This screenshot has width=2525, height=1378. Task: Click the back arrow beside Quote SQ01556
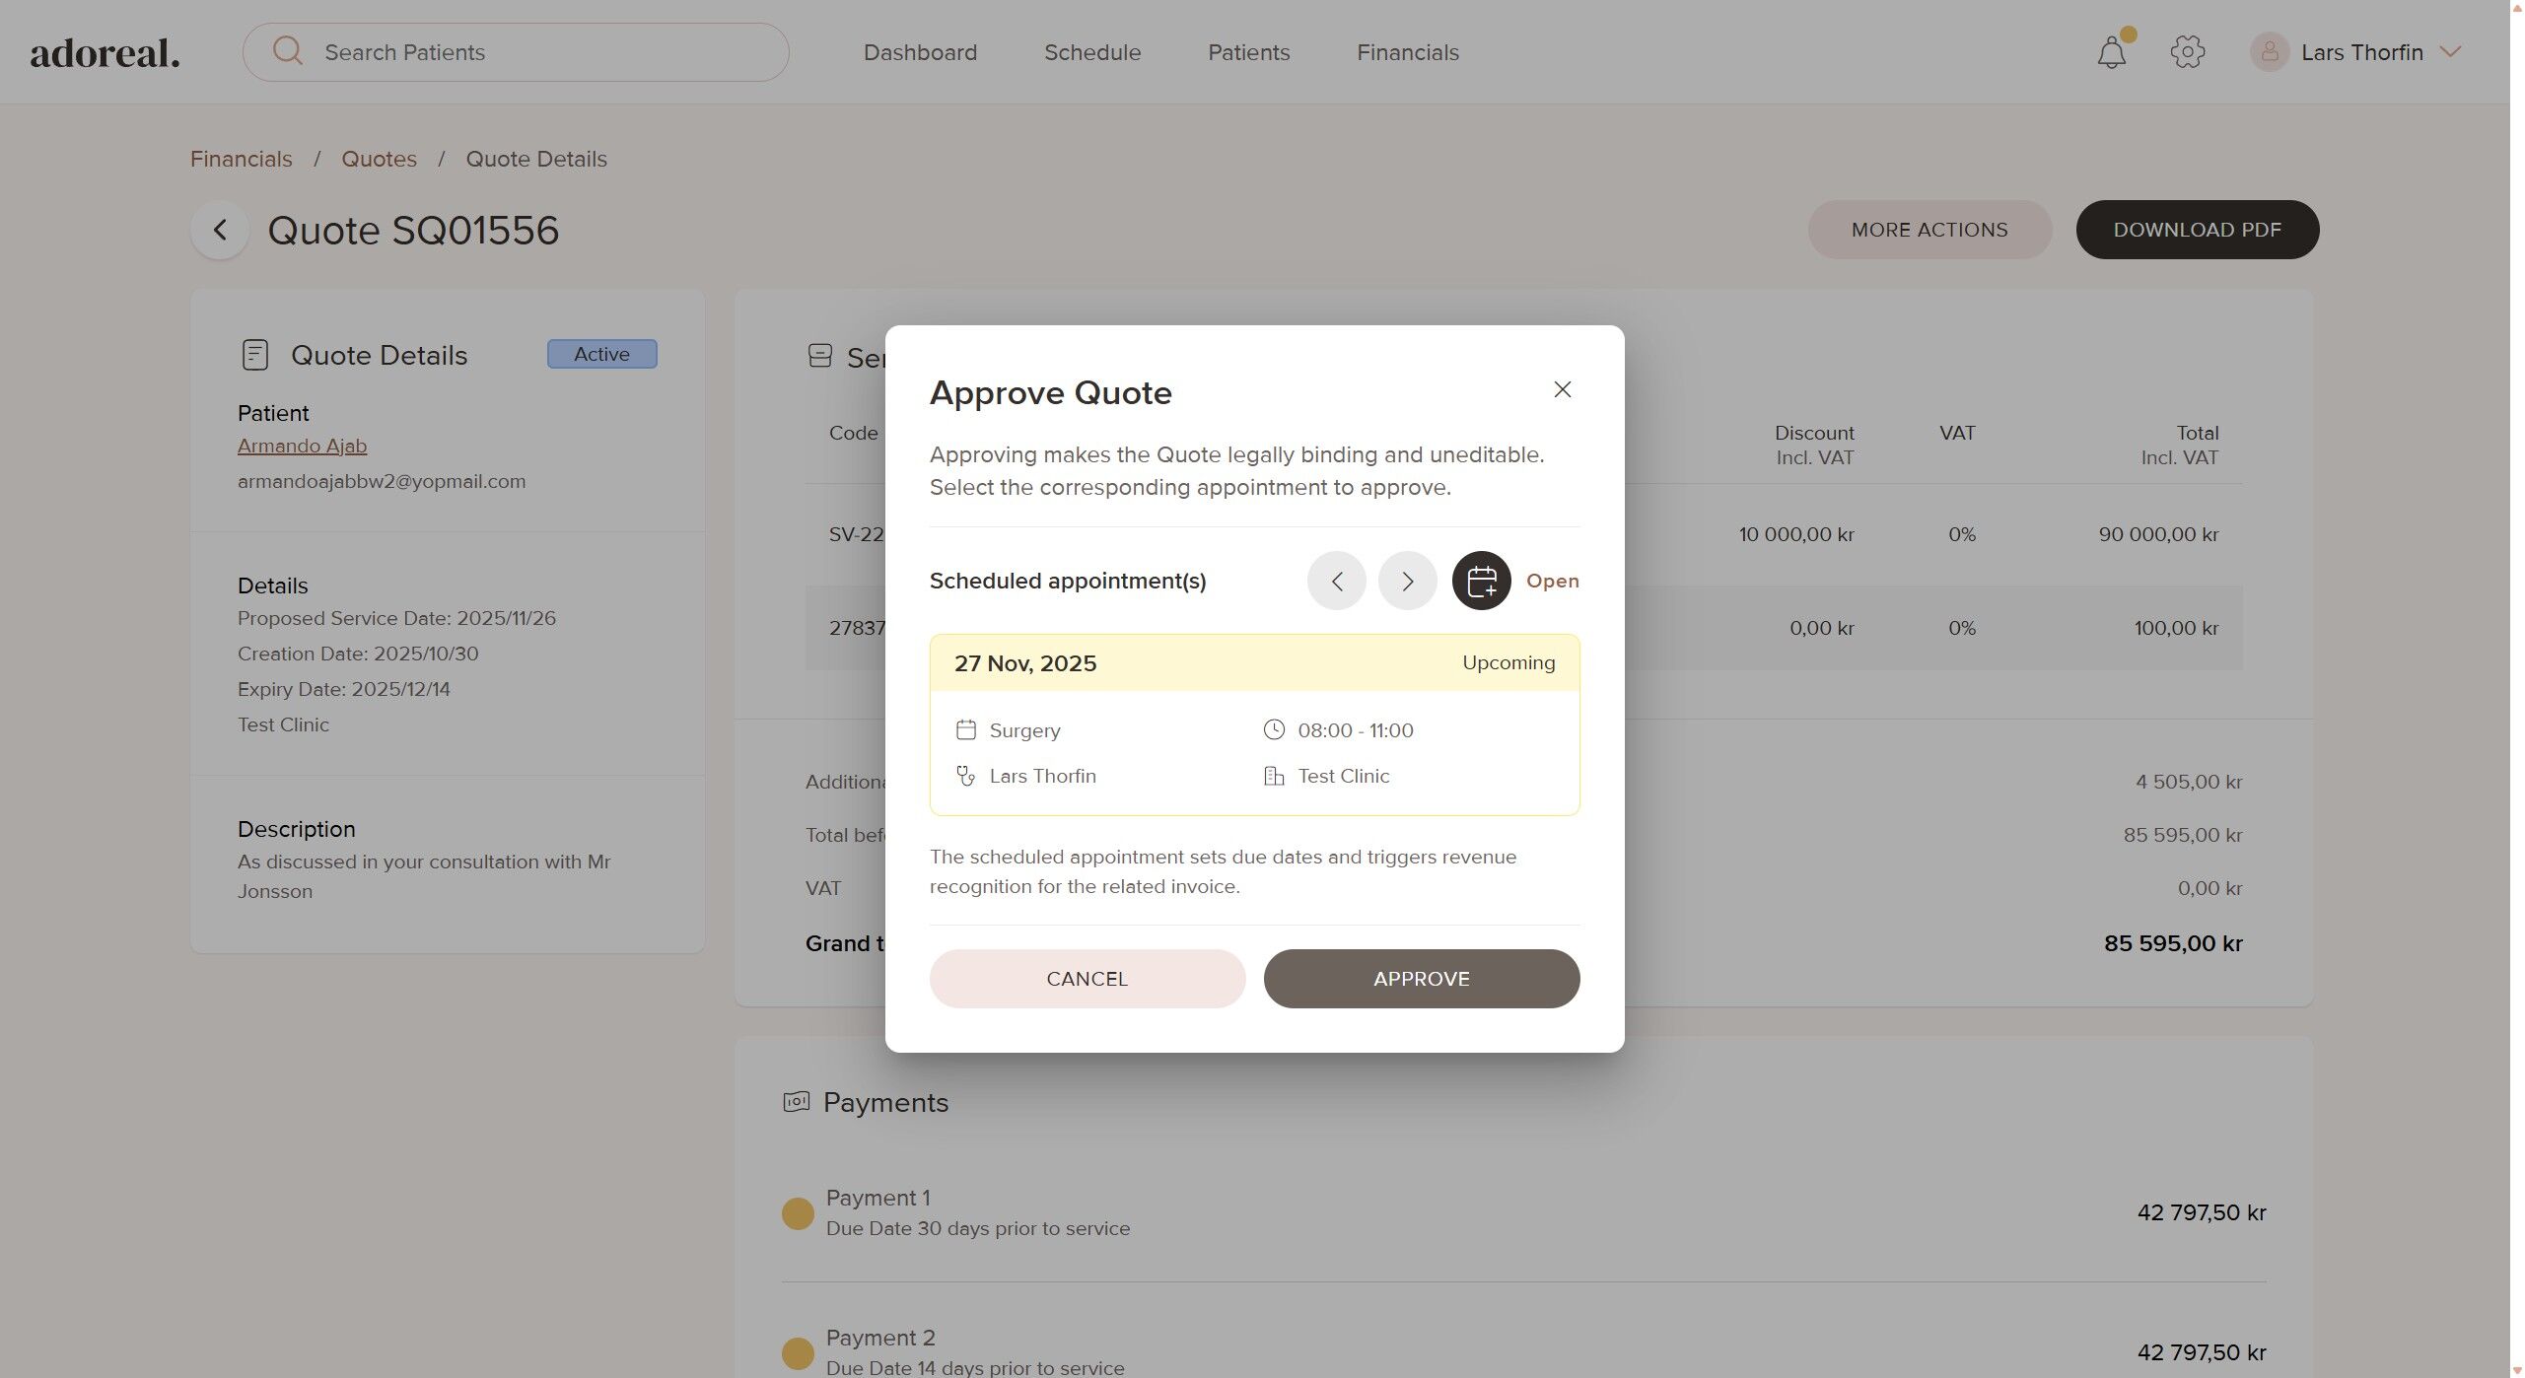(220, 230)
